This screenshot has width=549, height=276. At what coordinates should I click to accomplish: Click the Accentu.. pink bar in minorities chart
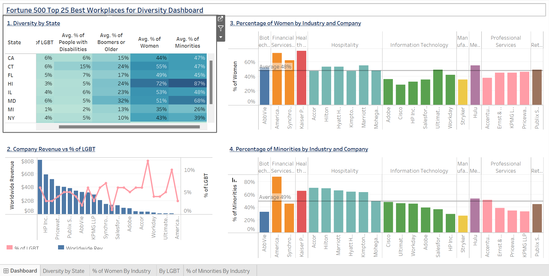click(487, 216)
